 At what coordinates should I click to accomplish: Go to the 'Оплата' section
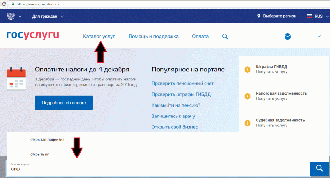[x=200, y=36]
